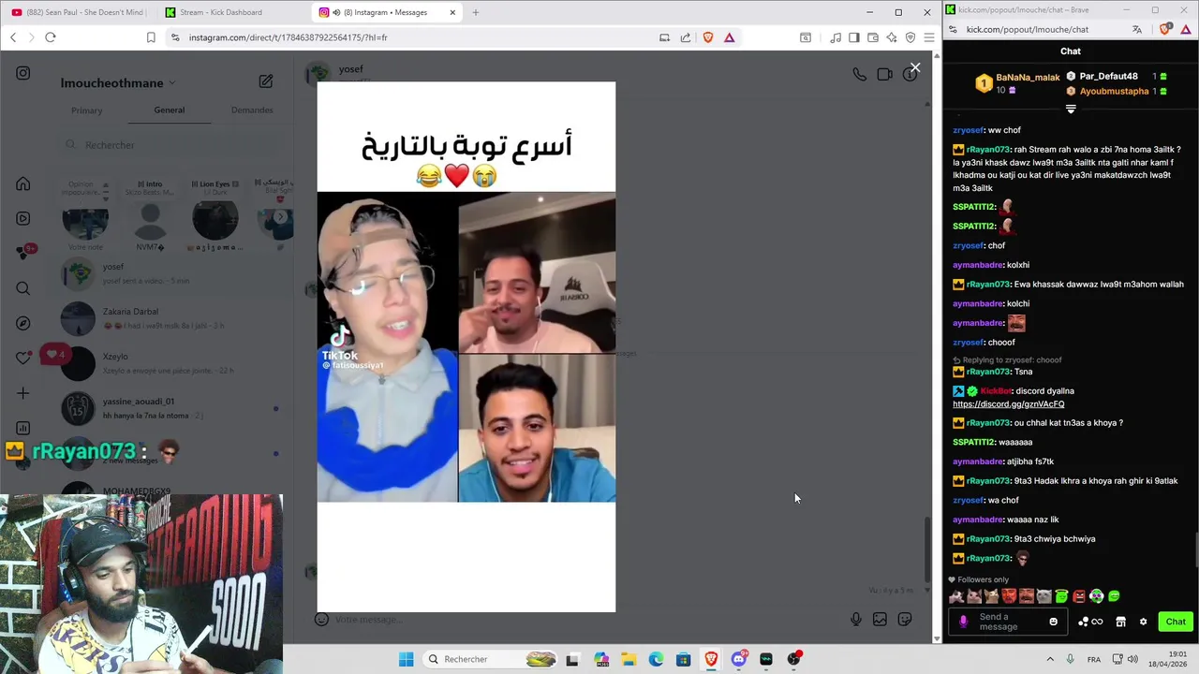Image resolution: width=1199 pixels, height=674 pixels.
Task: Compose a new Instagram message
Action: pos(266,81)
